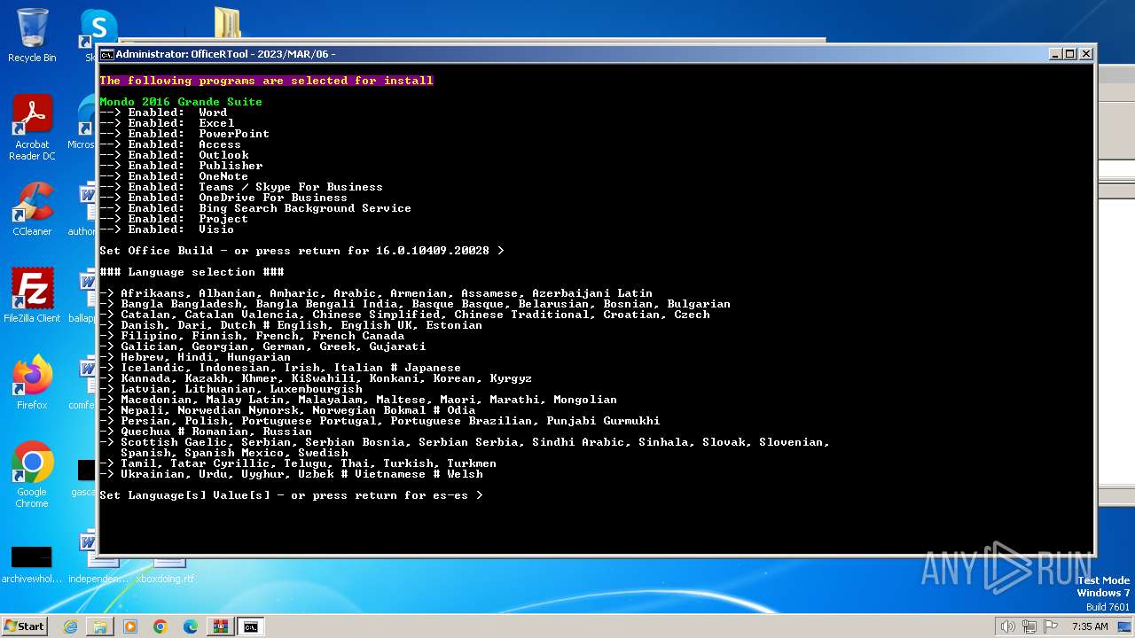The image size is (1135, 638).
Task: Launch Chrome from the taskbar
Action: (160, 626)
